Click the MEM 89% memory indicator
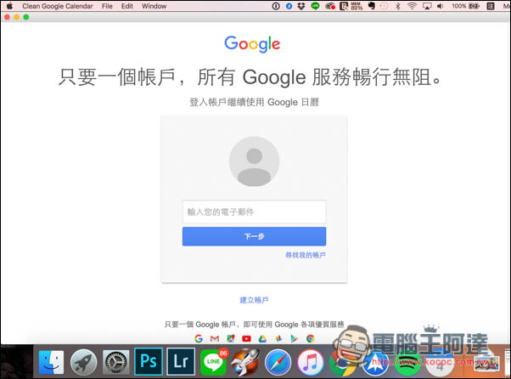The image size is (511, 379). (x=357, y=6)
